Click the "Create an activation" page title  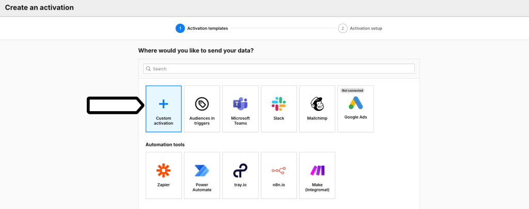tap(39, 7)
